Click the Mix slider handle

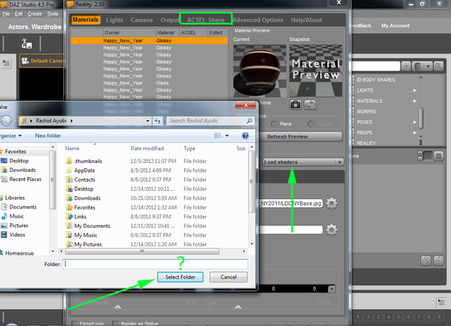[238, 306]
